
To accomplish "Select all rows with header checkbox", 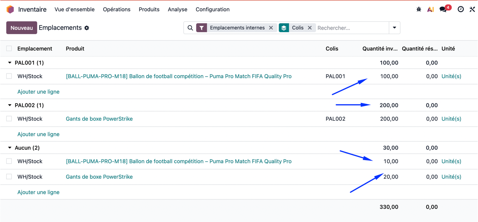I will tap(9, 49).
